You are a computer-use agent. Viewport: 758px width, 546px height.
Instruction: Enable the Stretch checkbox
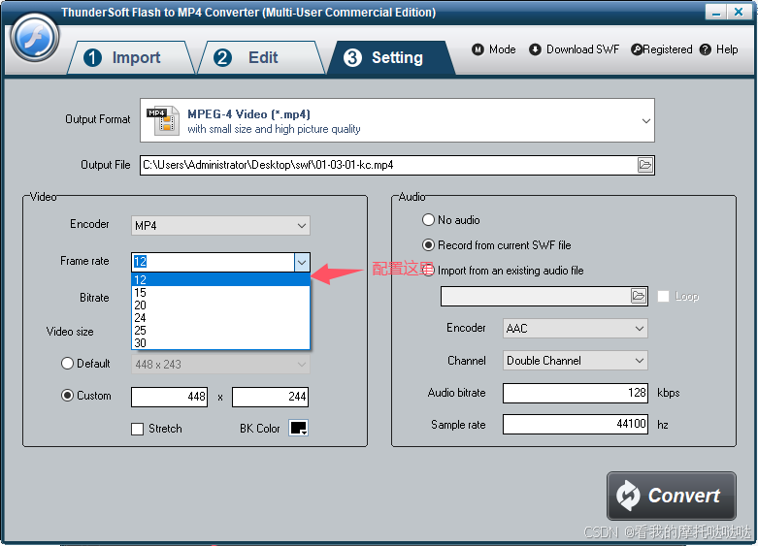[137, 429]
